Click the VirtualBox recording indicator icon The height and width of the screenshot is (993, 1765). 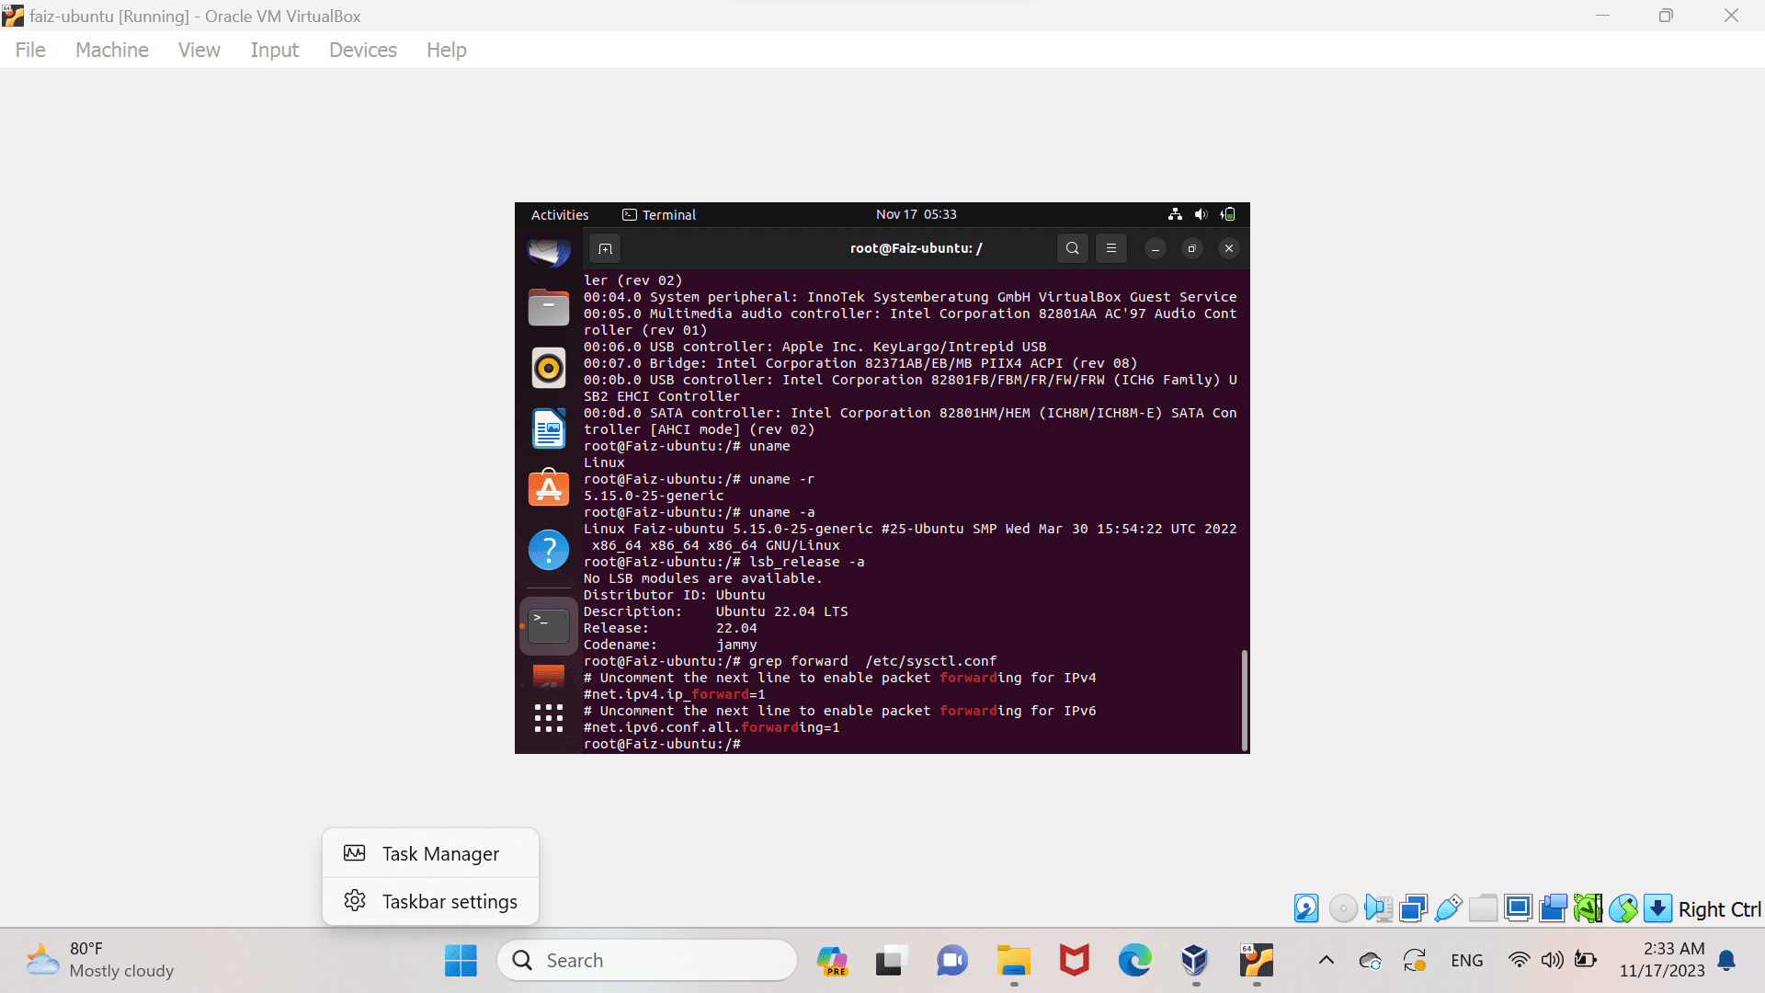(x=1553, y=908)
